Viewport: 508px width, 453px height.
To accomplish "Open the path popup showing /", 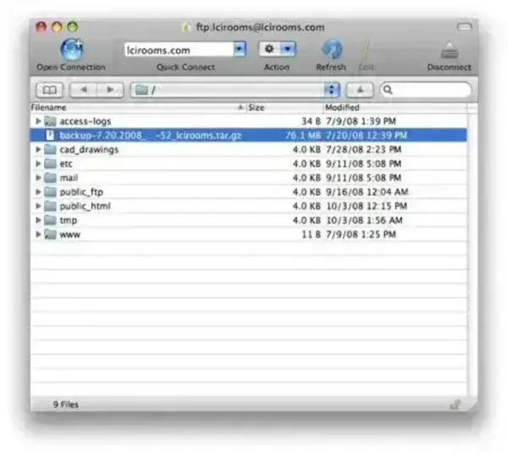I will point(235,90).
